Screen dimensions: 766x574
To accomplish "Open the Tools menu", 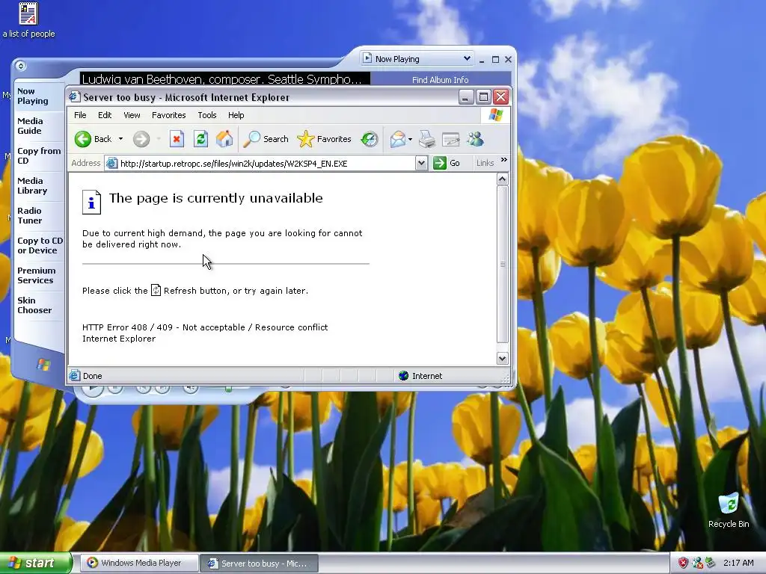I will [x=207, y=115].
